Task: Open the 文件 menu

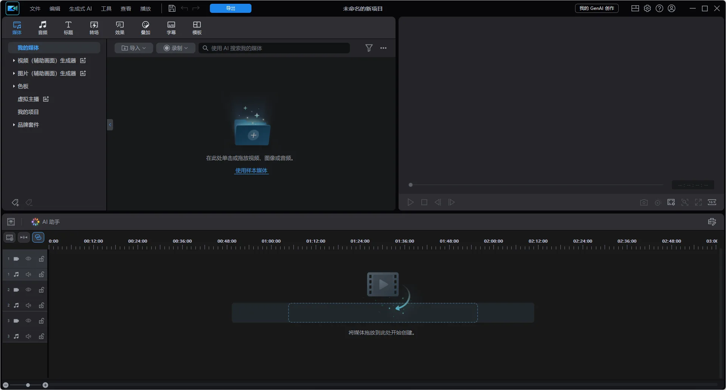Action: click(35, 8)
